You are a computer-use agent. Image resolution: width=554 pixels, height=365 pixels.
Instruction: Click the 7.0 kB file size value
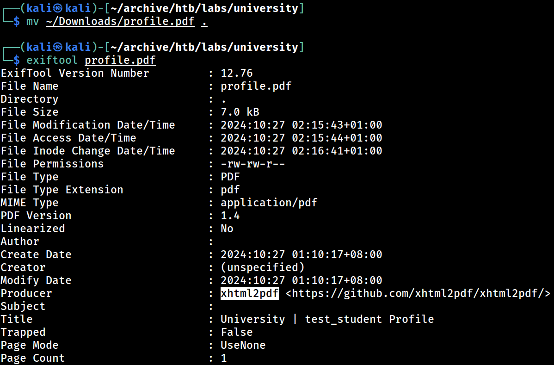click(240, 112)
